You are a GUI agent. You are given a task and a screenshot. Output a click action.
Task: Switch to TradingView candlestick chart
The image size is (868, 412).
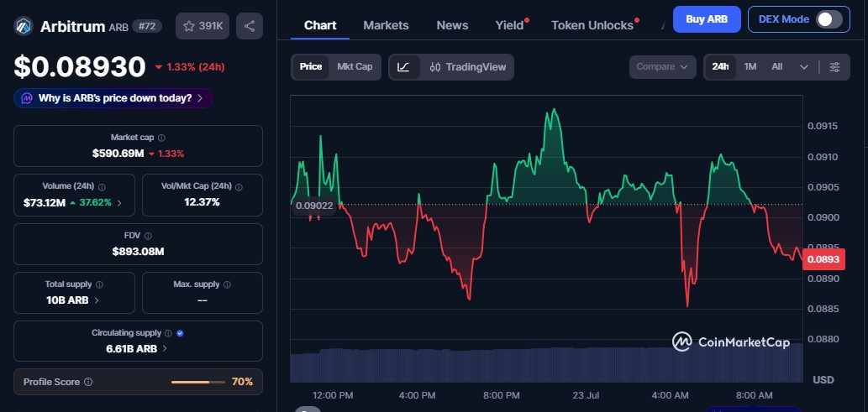pos(468,67)
